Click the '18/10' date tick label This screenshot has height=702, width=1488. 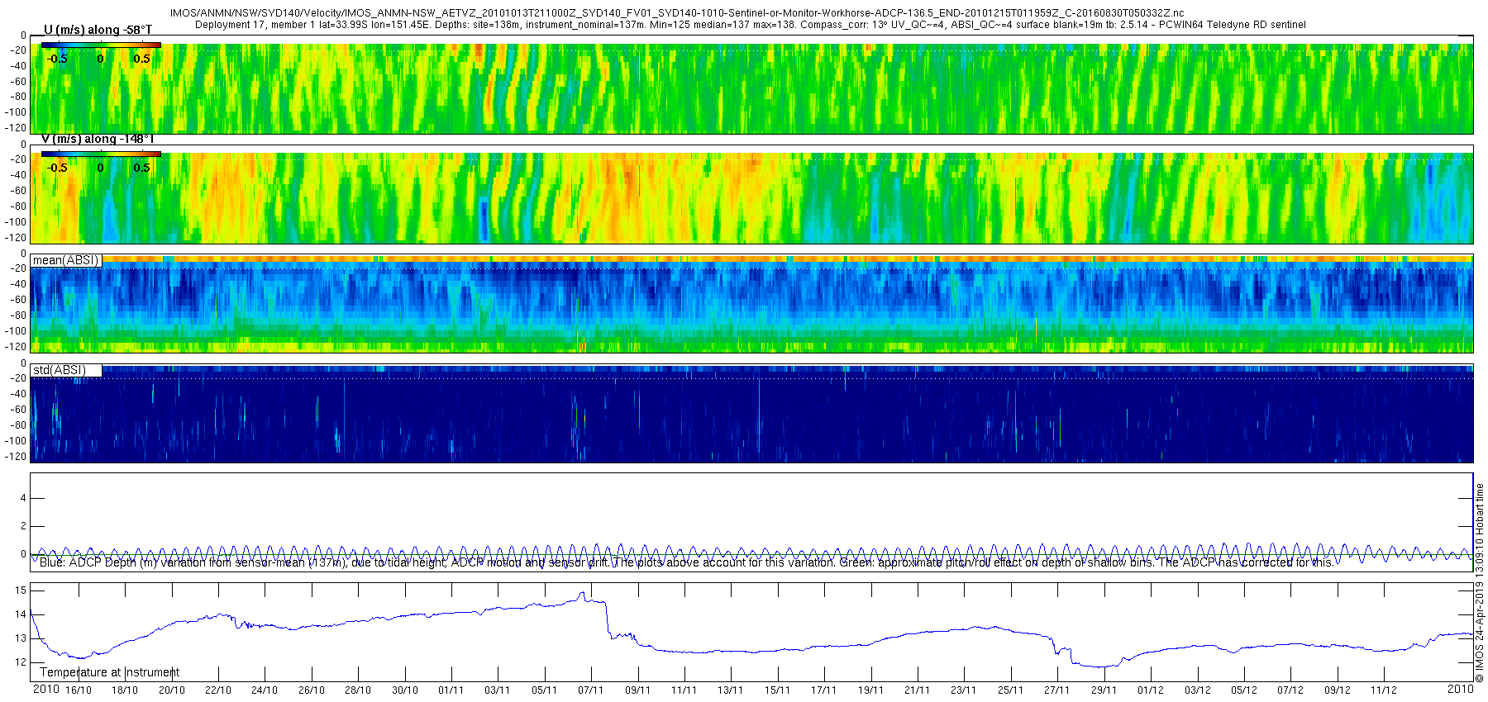coord(125,690)
